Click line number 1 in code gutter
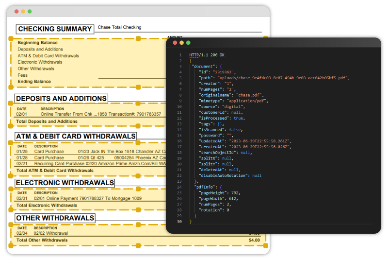 coord(180,55)
